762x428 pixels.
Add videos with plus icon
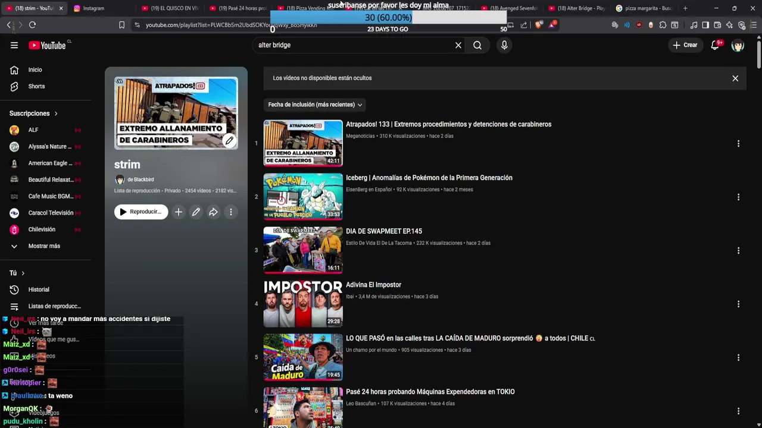(179, 212)
